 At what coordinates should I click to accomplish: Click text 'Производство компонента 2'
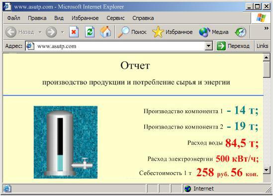pyautogui.click(x=183, y=127)
